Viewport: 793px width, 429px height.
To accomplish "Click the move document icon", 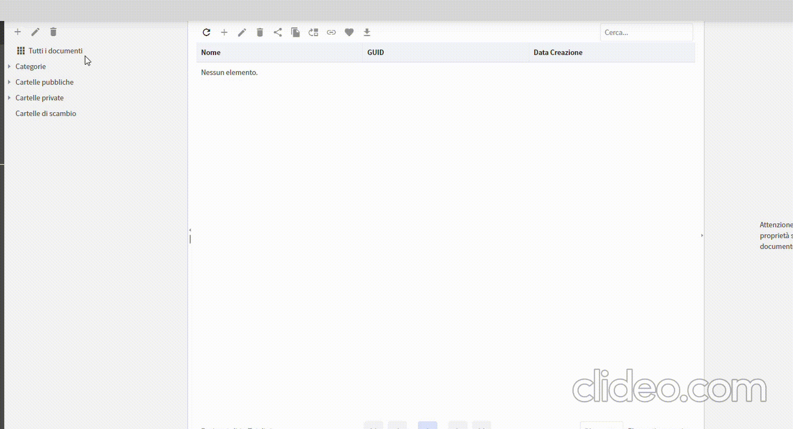I will coord(313,32).
